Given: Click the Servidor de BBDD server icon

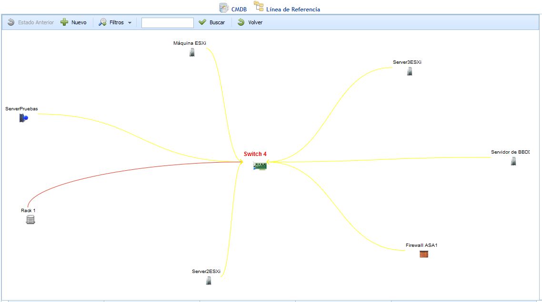Looking at the screenshot, I should 513,161.
